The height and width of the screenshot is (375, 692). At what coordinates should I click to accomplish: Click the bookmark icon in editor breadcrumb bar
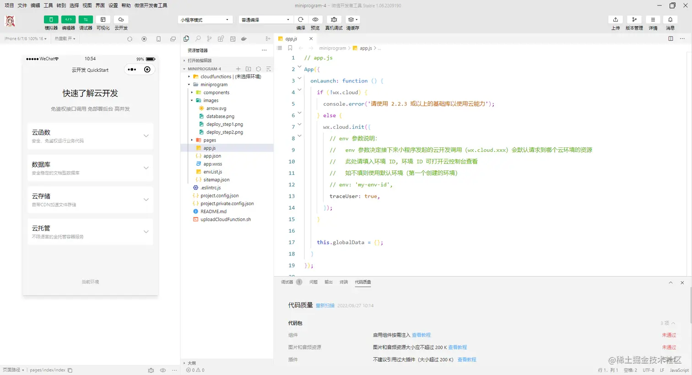[x=290, y=48]
